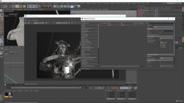Open the Redshift menu

(134, 3)
